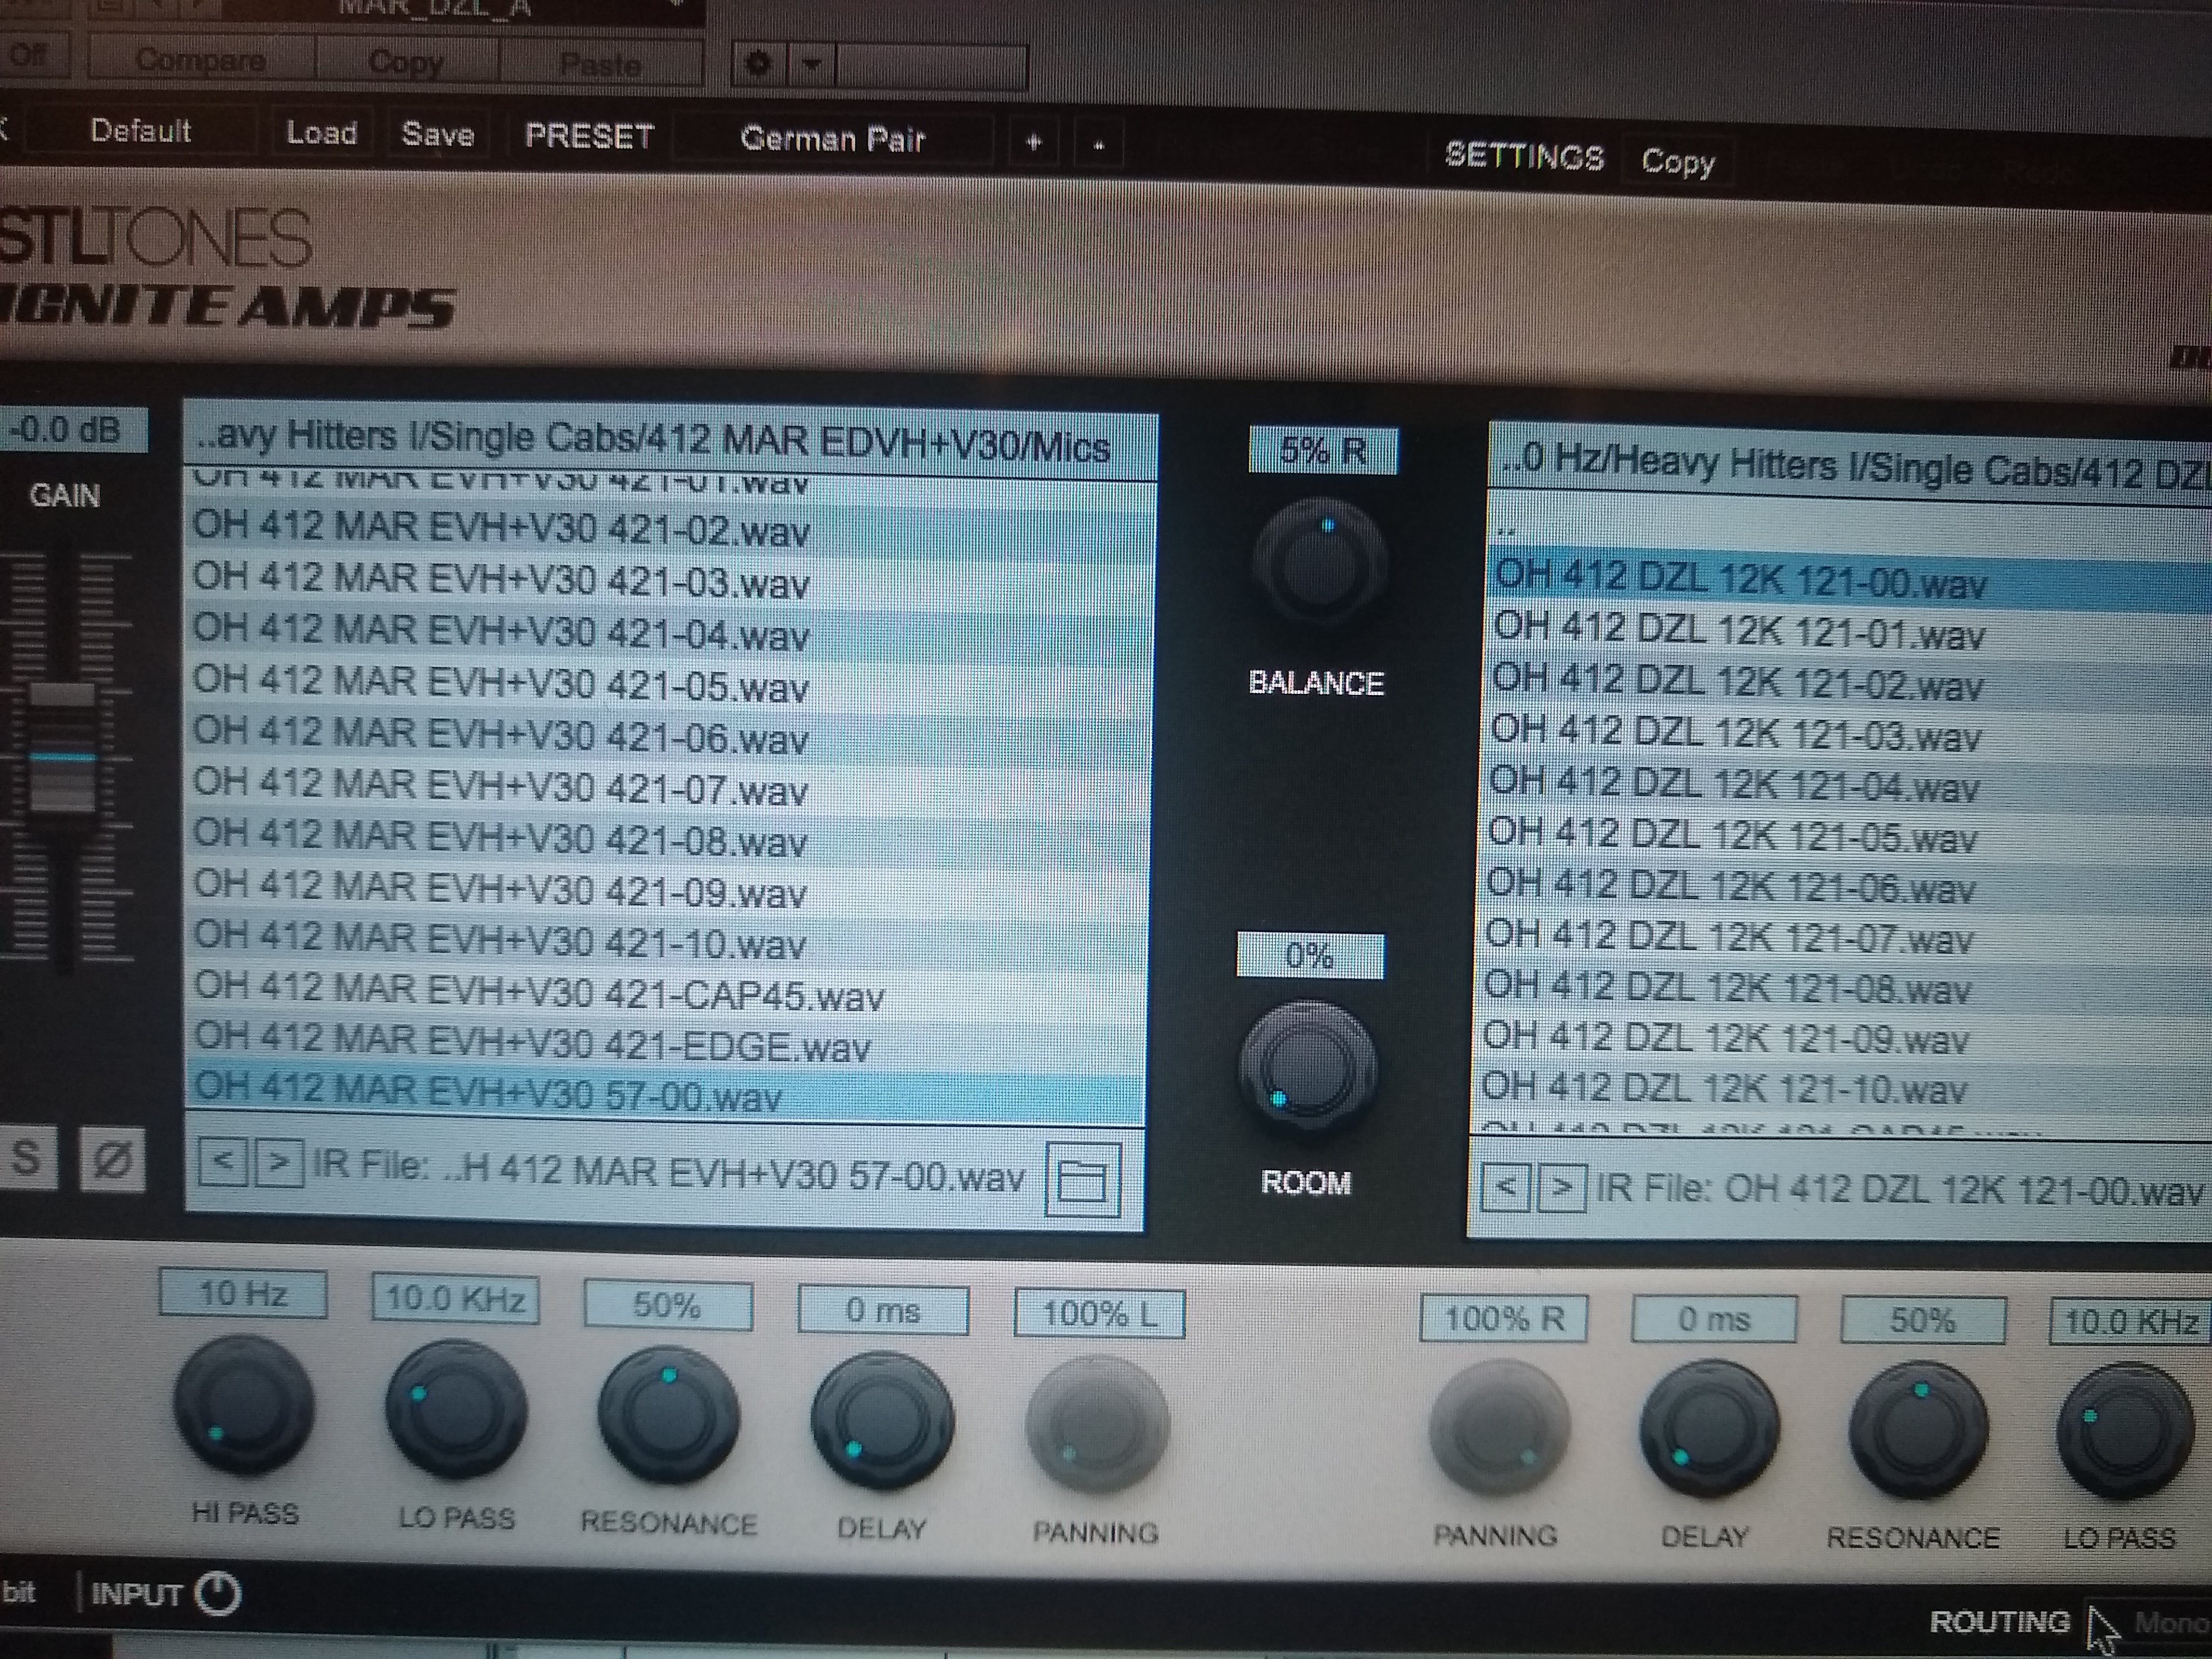Select OH 412 DZL 12K 121-10.wav
Screen dimensions: 2212x1659
(x=1842, y=1089)
